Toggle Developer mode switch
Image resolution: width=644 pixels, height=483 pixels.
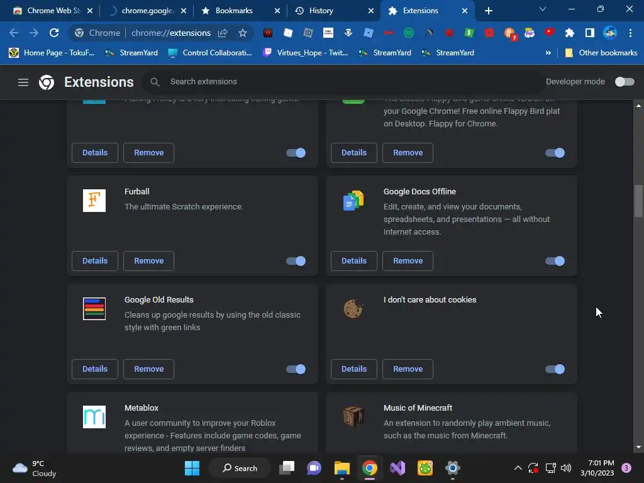(x=625, y=82)
